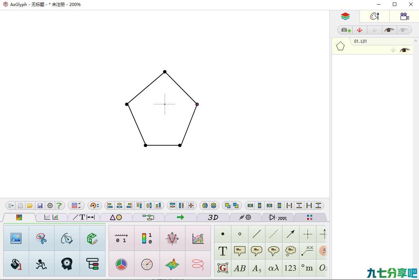Select the large T text tool
The height and width of the screenshot is (280, 419).
[x=223, y=251]
